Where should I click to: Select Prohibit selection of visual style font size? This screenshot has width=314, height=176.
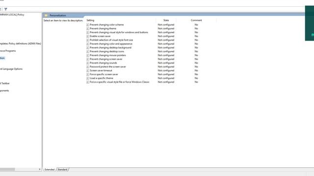point(111,40)
